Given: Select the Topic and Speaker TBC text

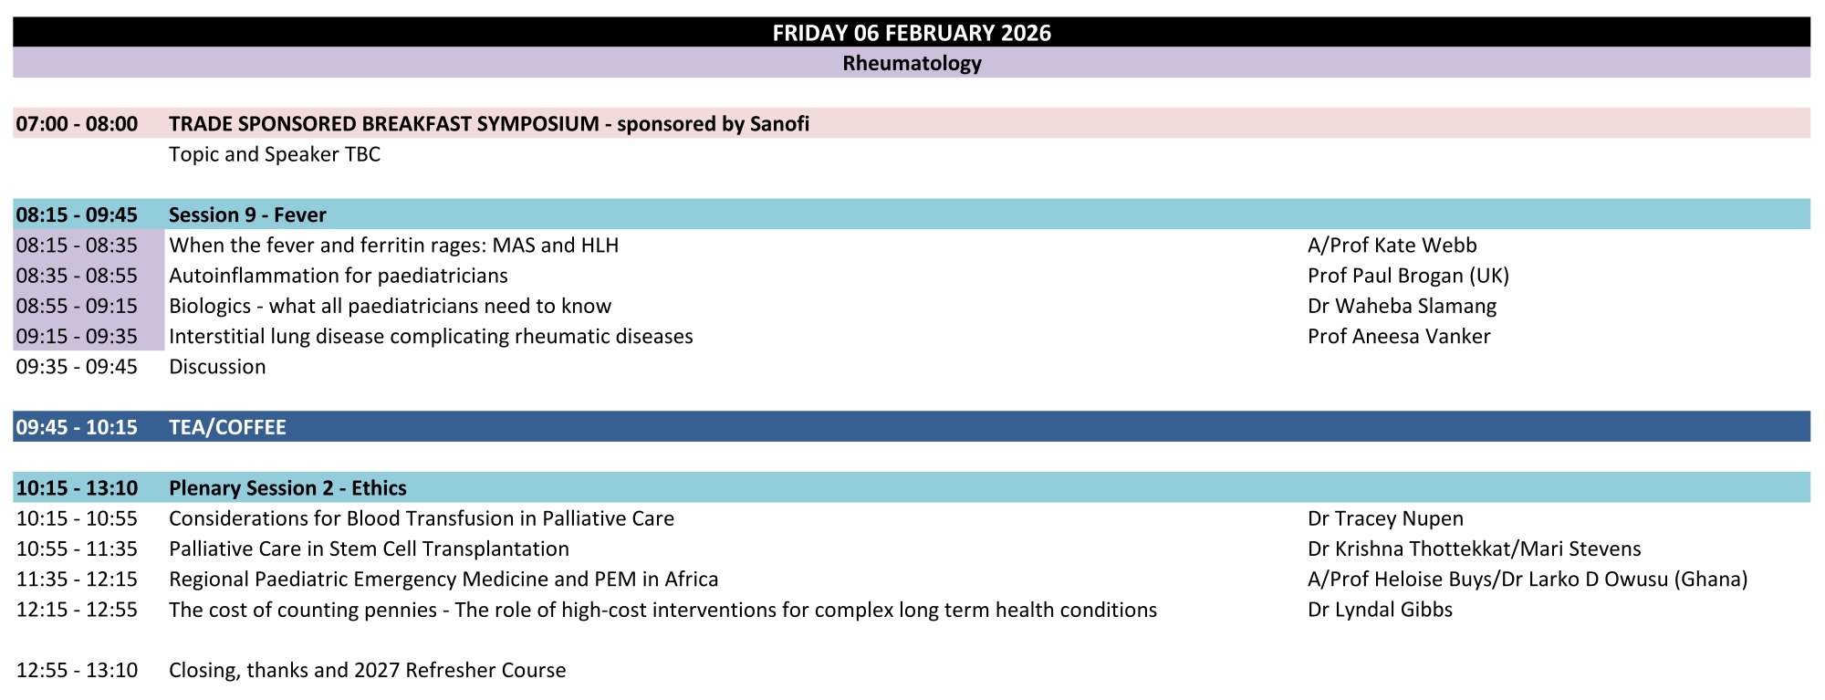Looking at the screenshot, I should point(275,154).
